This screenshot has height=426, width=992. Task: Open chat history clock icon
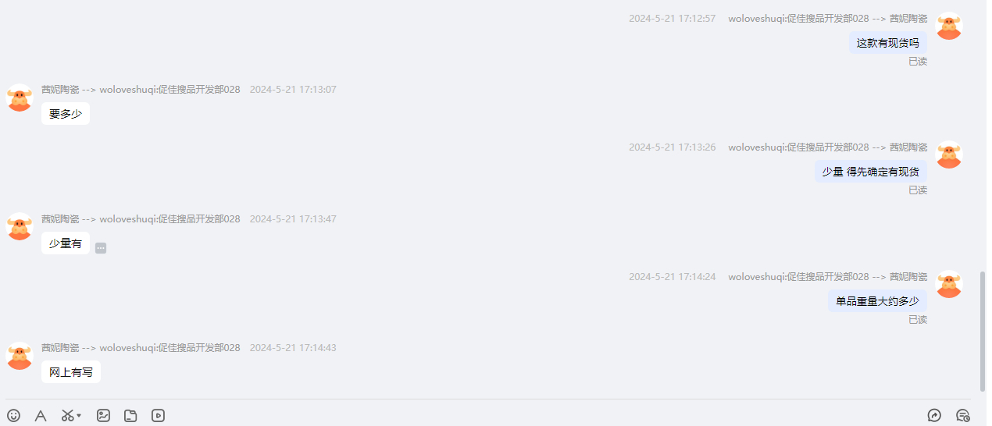(x=963, y=416)
